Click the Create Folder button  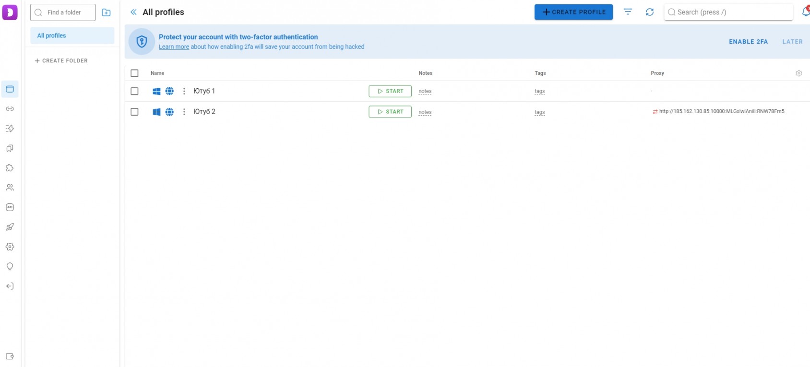click(x=61, y=61)
